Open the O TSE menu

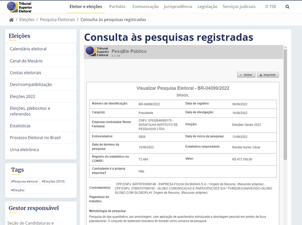270,7
